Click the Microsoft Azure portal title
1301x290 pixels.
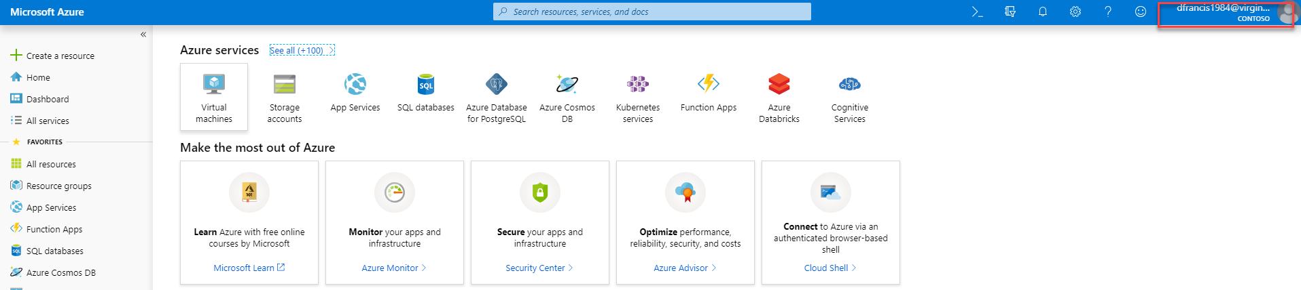[47, 12]
